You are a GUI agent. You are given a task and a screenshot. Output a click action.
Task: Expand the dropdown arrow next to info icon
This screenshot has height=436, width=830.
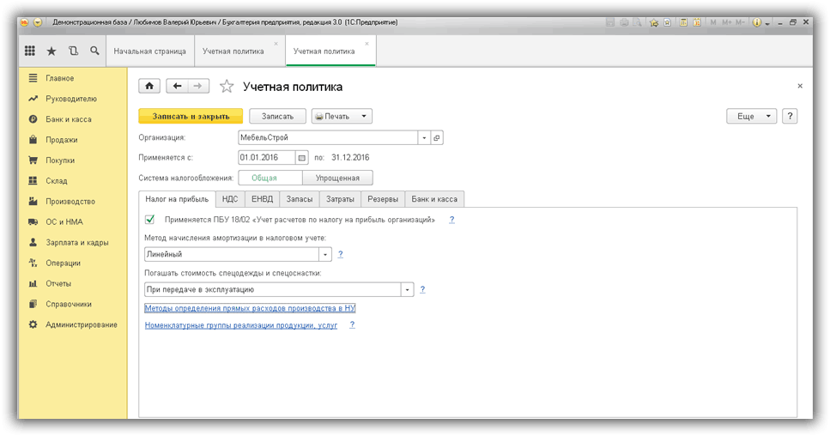tap(767, 24)
